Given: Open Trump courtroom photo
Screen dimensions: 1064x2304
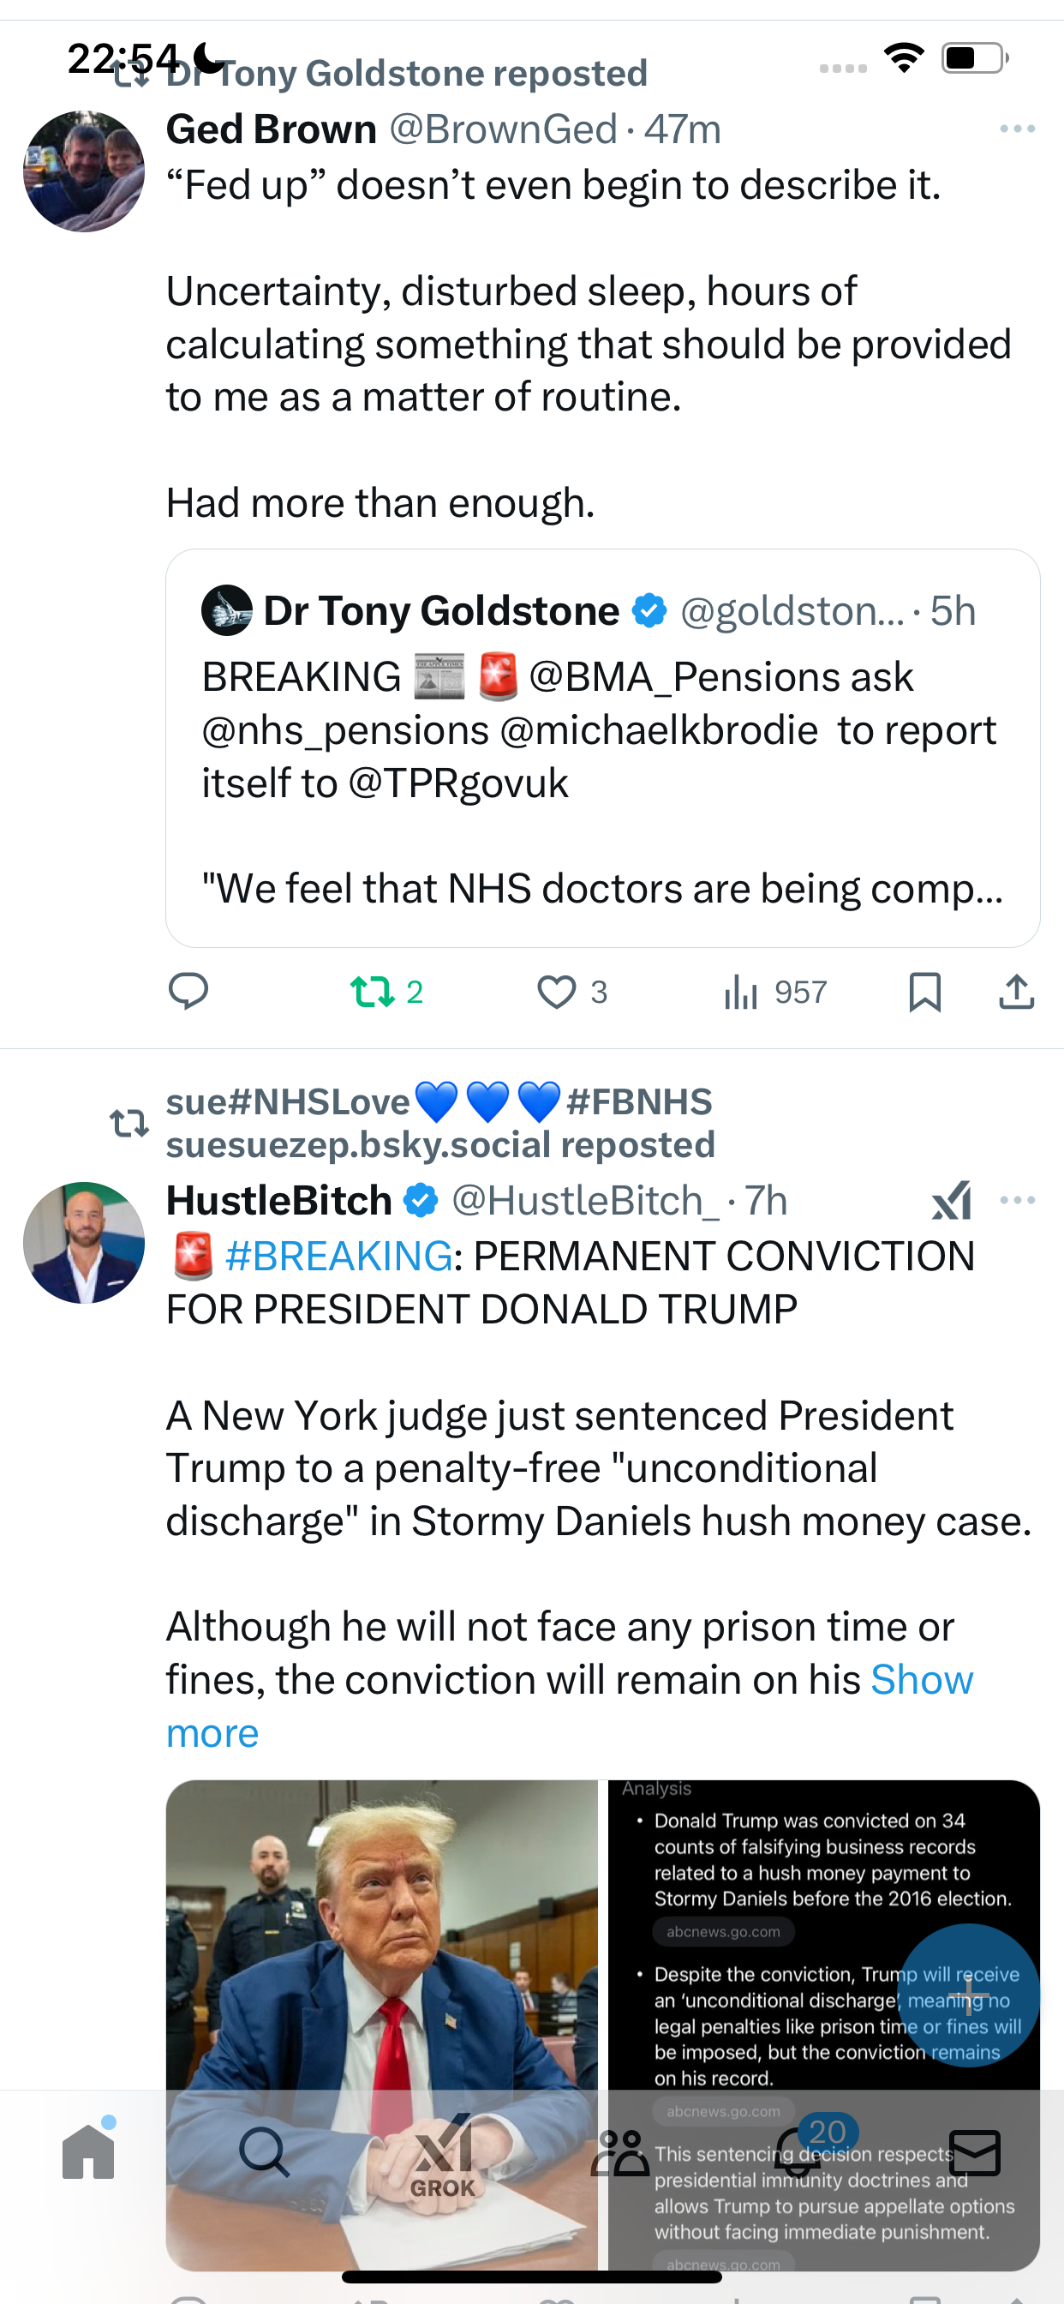Looking at the screenshot, I should click(382, 2025).
